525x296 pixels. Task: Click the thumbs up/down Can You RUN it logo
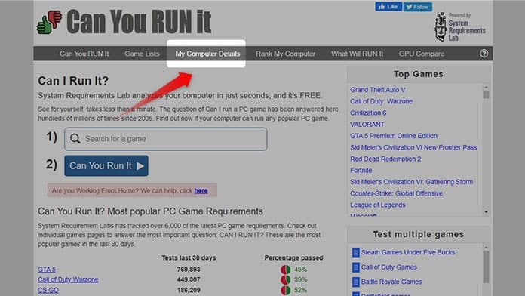click(x=124, y=22)
